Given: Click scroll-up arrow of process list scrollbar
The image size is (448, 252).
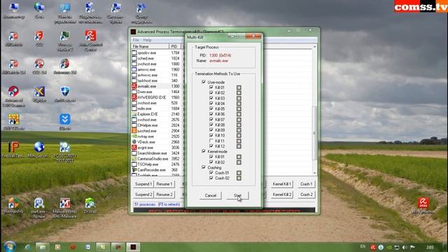Looking at the screenshot, I should coord(314,47).
